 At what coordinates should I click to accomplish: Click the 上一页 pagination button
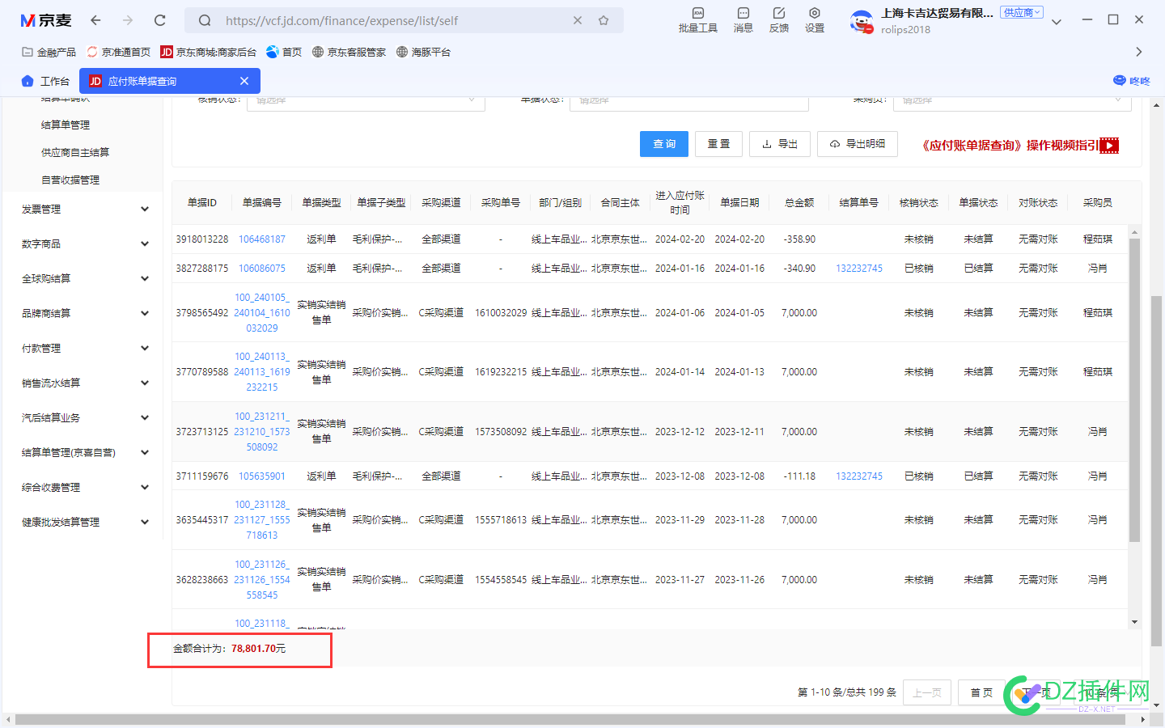click(927, 692)
